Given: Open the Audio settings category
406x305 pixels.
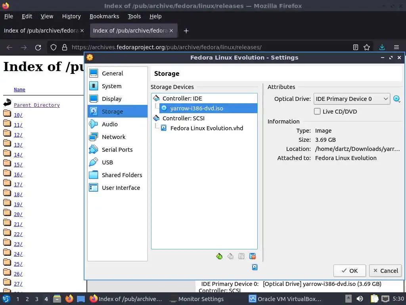Looking at the screenshot, I should click(117, 124).
